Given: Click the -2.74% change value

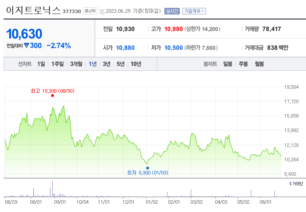Looking at the screenshot, I should coord(59,46).
